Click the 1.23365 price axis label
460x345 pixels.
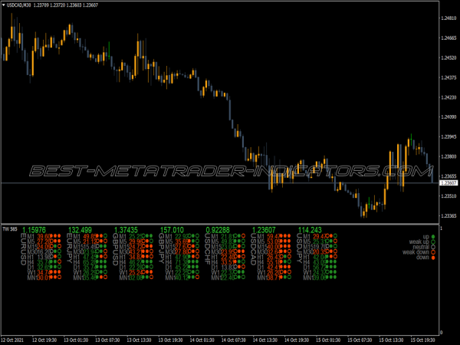pos(449,215)
